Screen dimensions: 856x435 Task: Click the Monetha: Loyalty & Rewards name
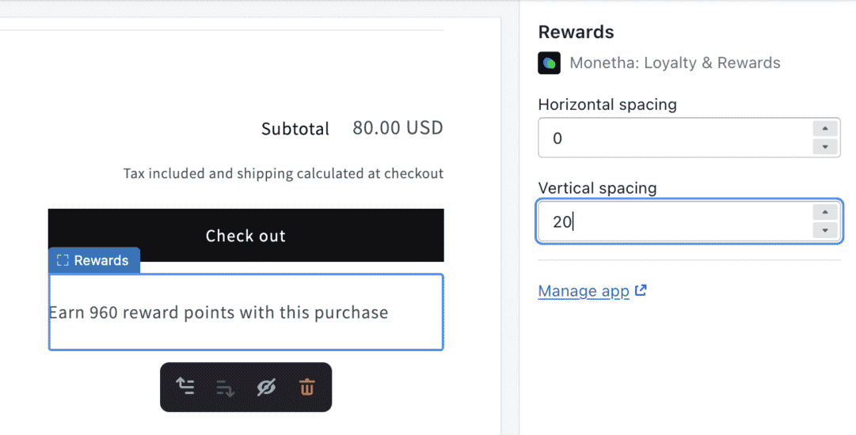(x=675, y=63)
